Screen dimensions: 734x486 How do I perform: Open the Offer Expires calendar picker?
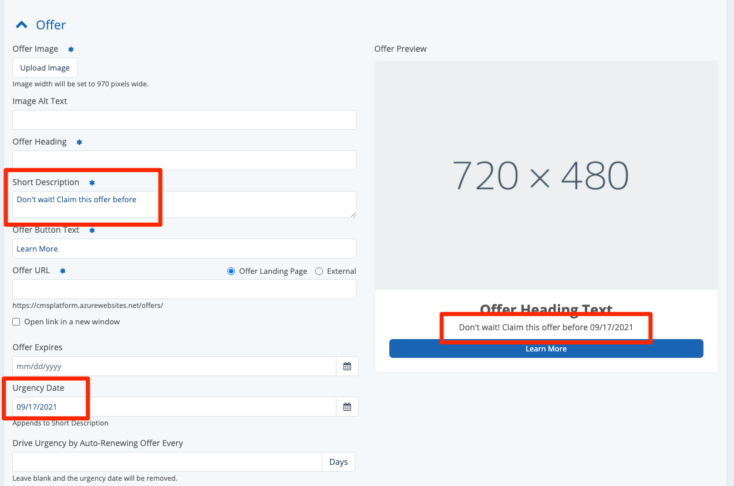347,366
